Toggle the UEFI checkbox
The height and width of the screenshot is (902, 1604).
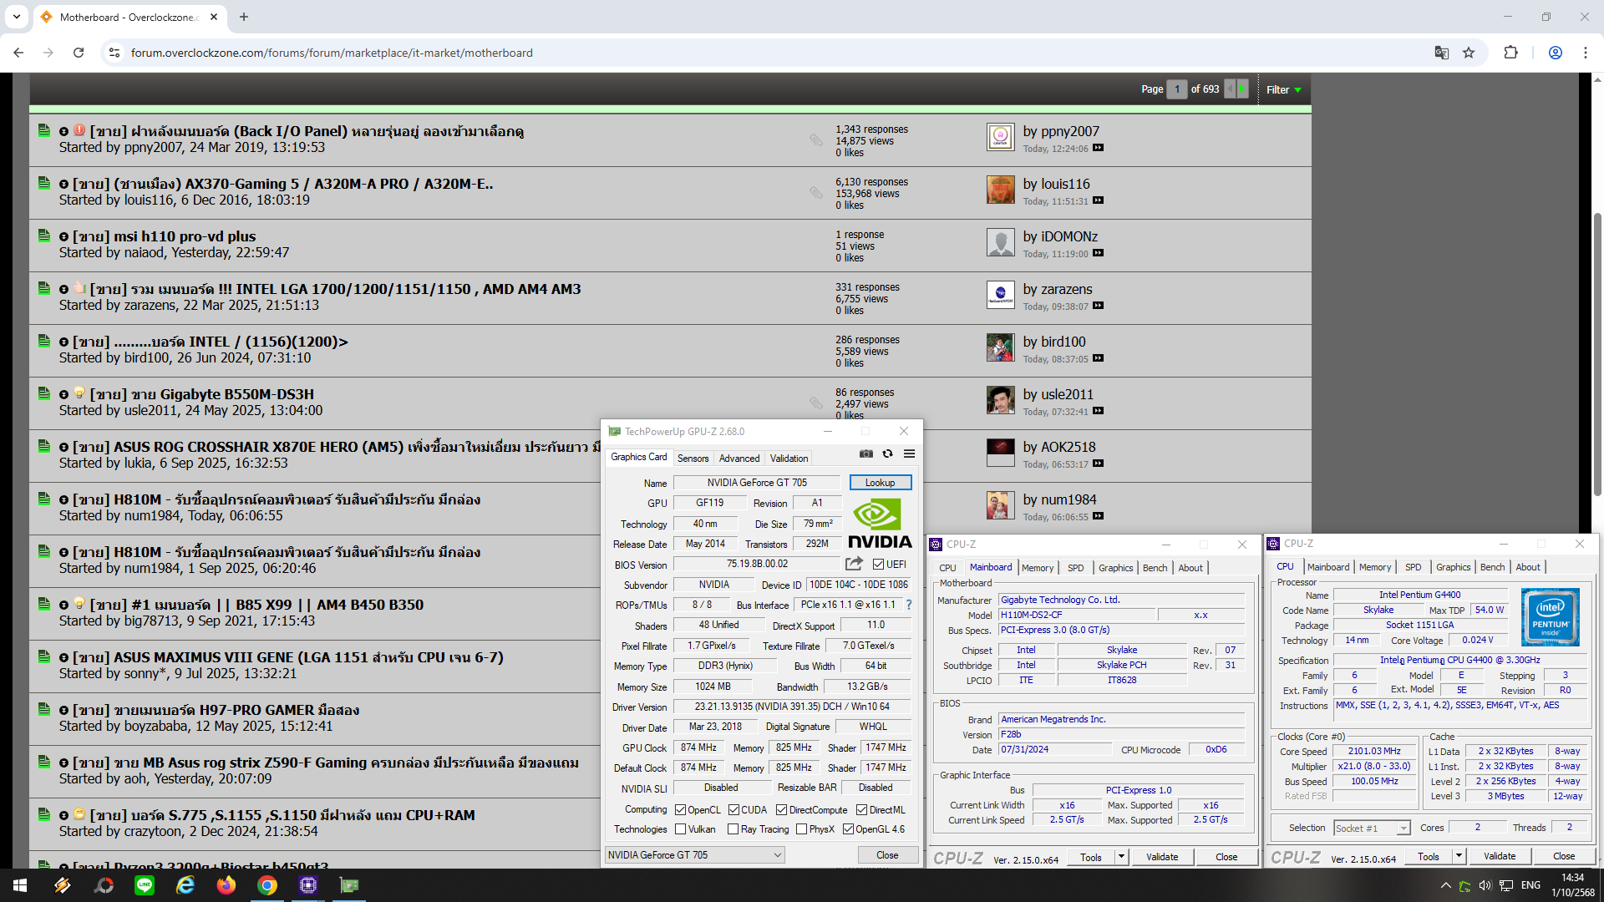[878, 564]
